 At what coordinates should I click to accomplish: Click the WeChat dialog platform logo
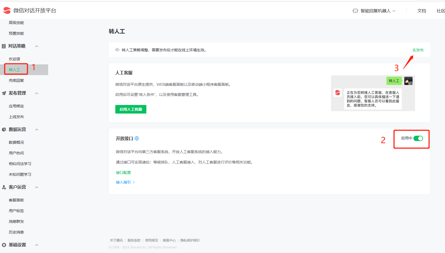(7, 10)
